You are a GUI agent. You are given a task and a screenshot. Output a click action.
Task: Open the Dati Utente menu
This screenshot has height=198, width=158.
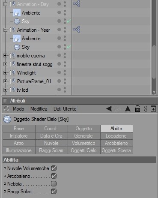(65, 109)
